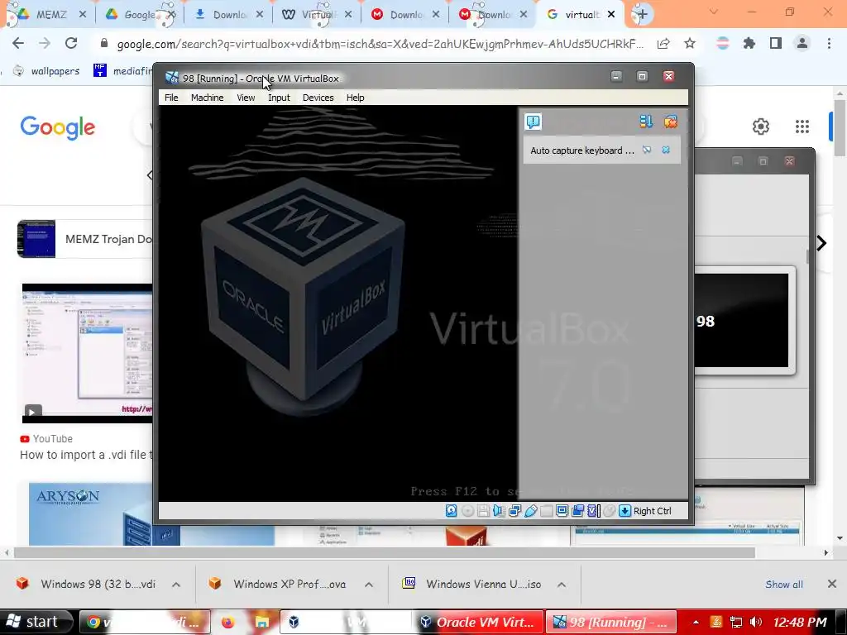Viewport: 847px width, 635px height.
Task: Click the optical drive status icon
Action: click(468, 511)
